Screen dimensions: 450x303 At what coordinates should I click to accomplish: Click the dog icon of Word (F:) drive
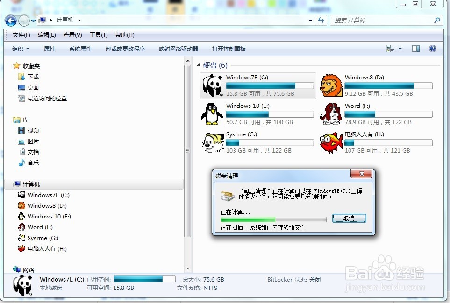(331, 114)
